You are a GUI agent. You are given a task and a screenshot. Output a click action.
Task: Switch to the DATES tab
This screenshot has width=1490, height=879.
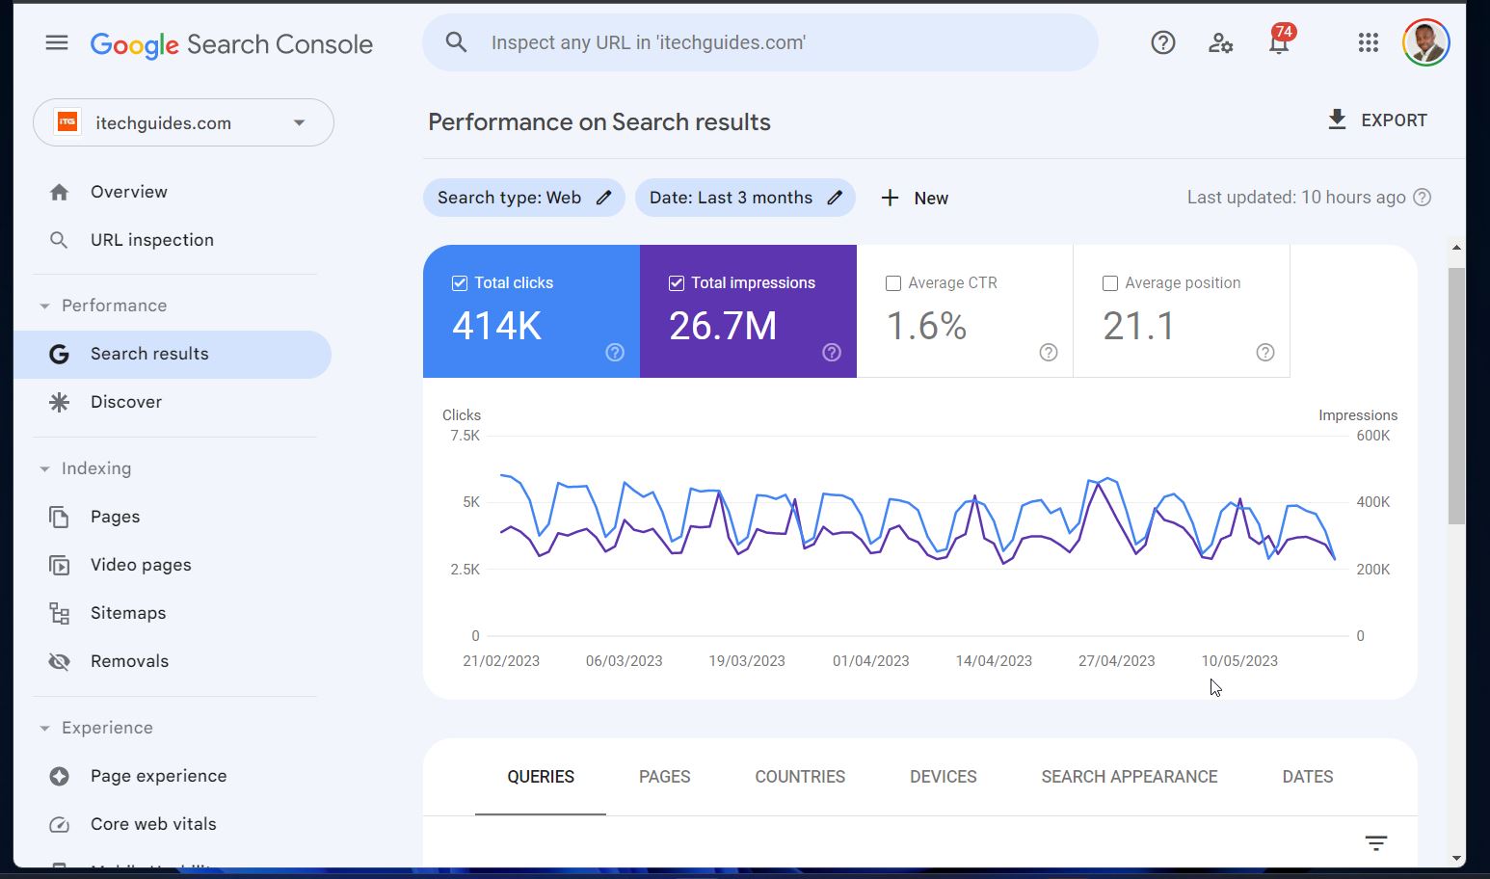point(1308,777)
